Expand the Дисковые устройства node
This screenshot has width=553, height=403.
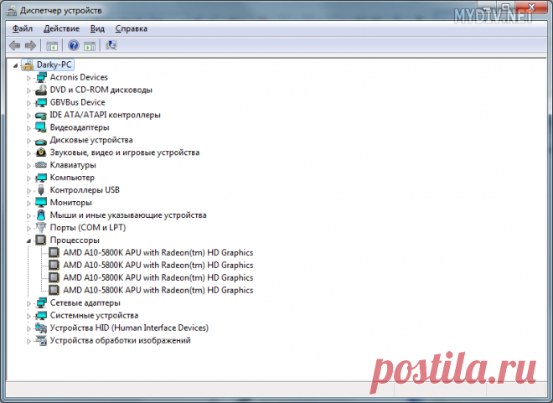click(28, 141)
